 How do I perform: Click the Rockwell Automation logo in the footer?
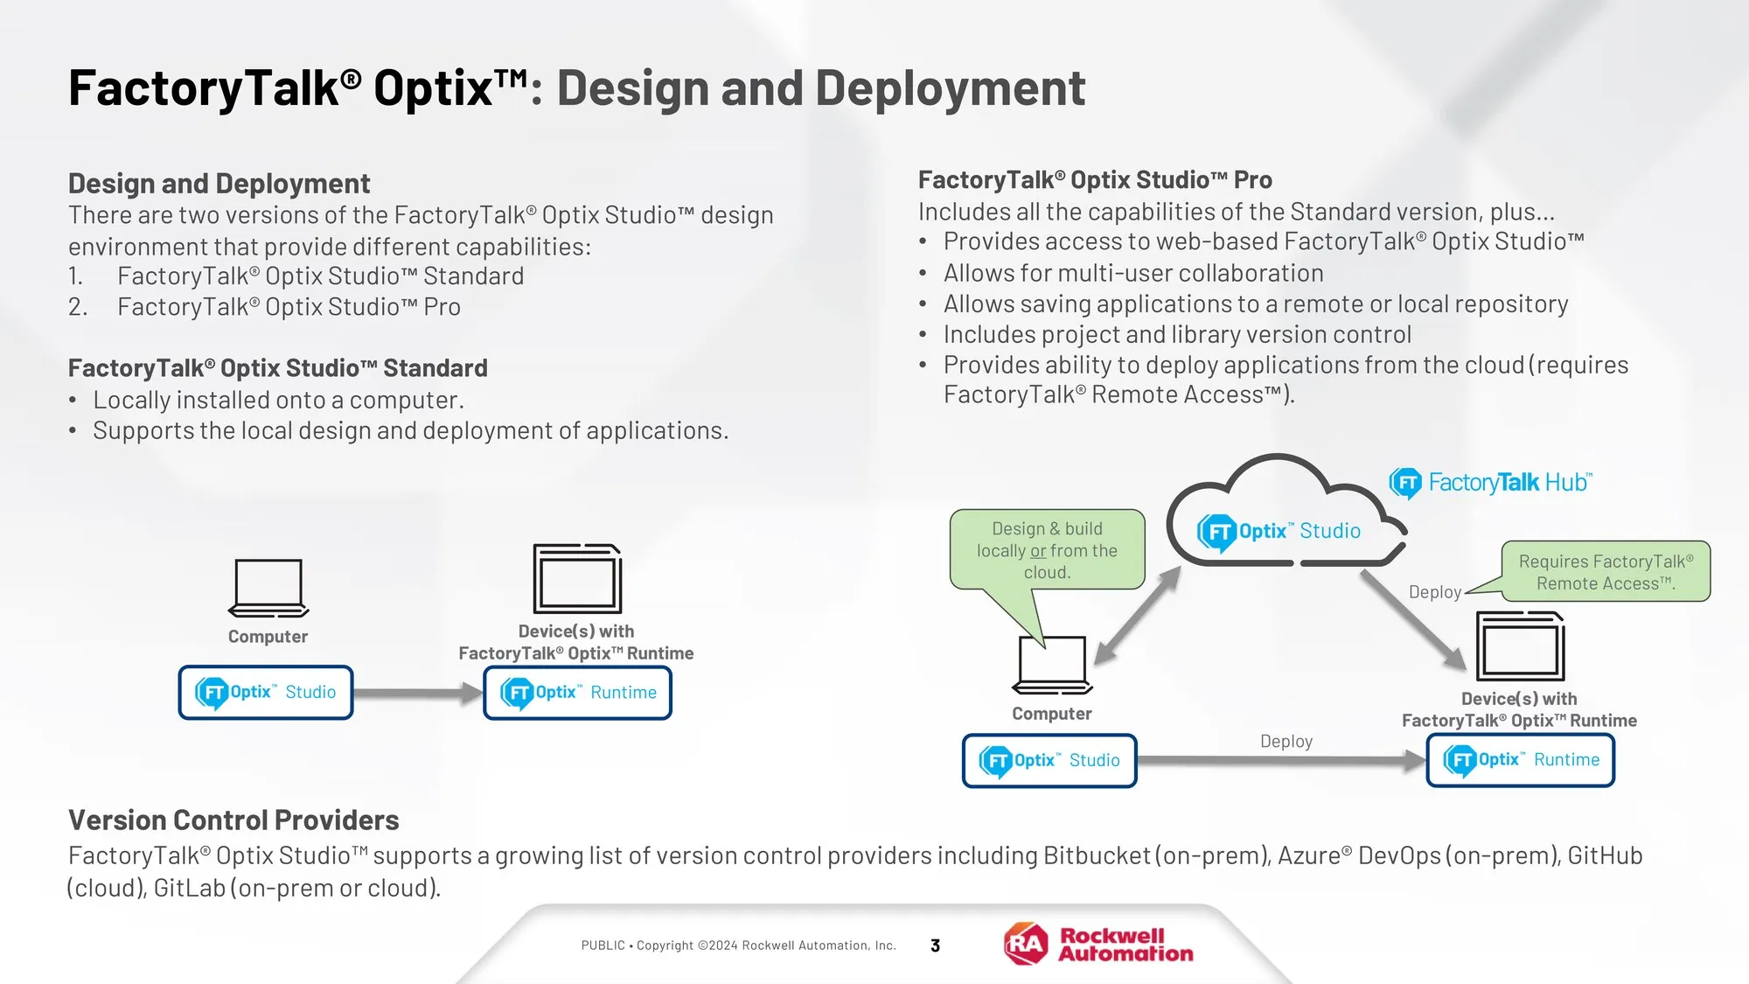pos(1099,945)
